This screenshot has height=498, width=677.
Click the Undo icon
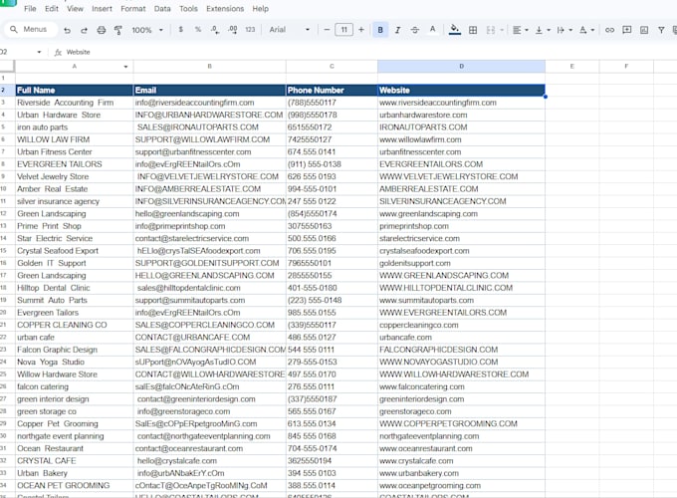coord(67,30)
